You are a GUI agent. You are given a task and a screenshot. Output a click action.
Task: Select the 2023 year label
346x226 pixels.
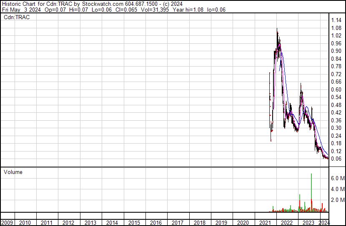tap(308, 223)
